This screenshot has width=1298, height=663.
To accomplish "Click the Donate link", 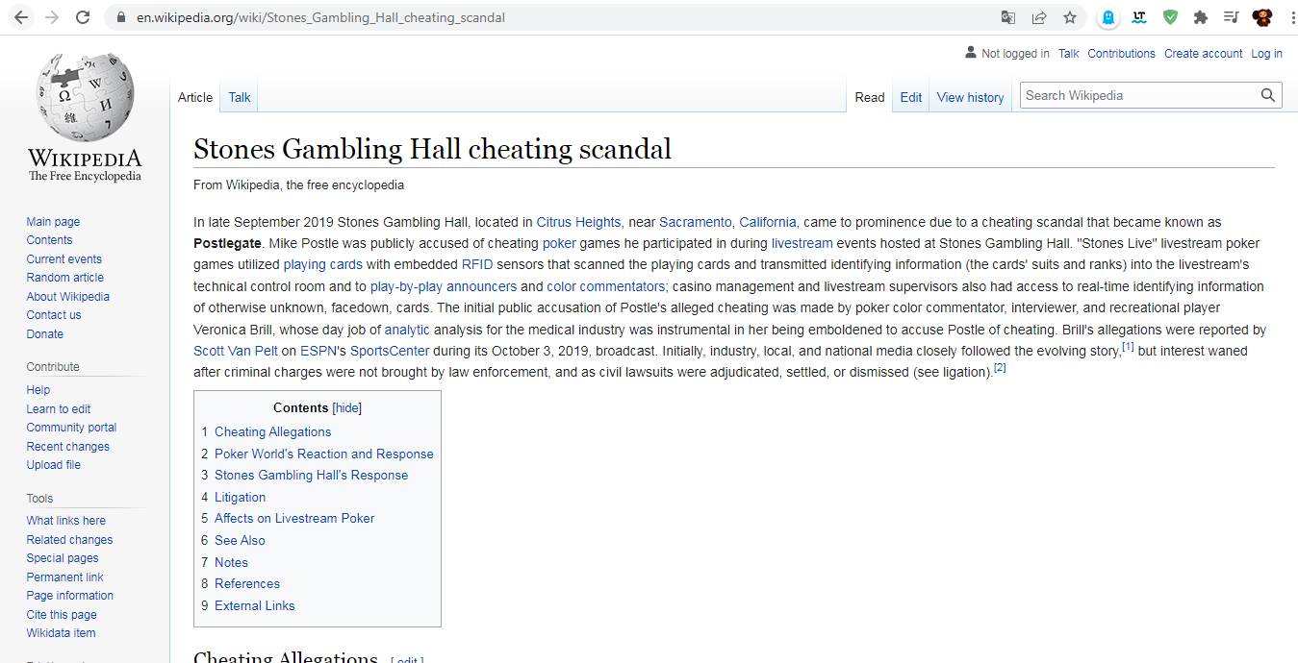I will [45, 334].
